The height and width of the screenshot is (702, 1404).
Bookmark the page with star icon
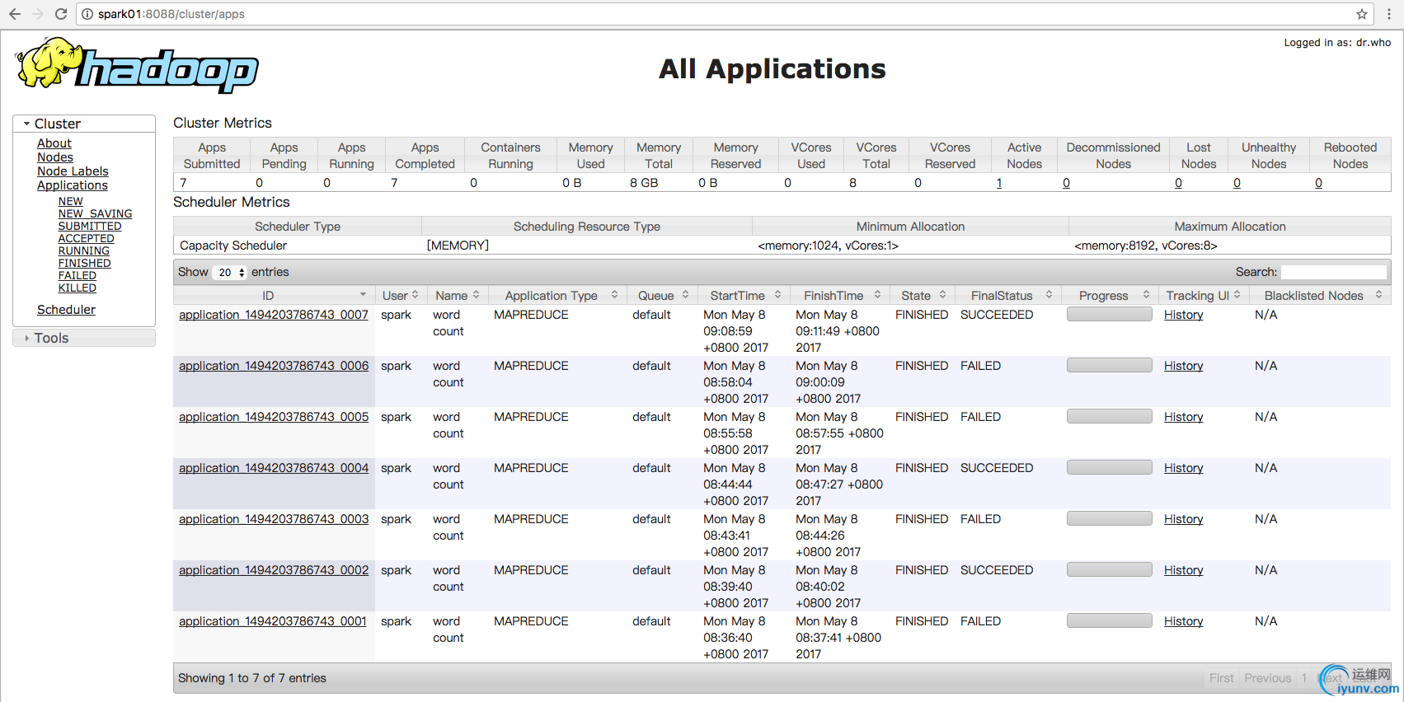click(1362, 14)
